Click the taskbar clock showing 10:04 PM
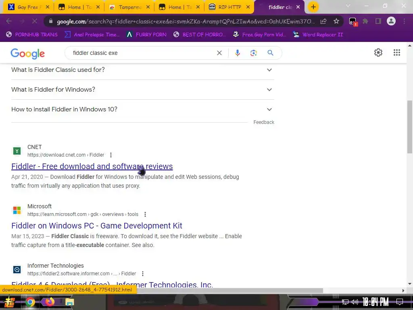 (375, 302)
